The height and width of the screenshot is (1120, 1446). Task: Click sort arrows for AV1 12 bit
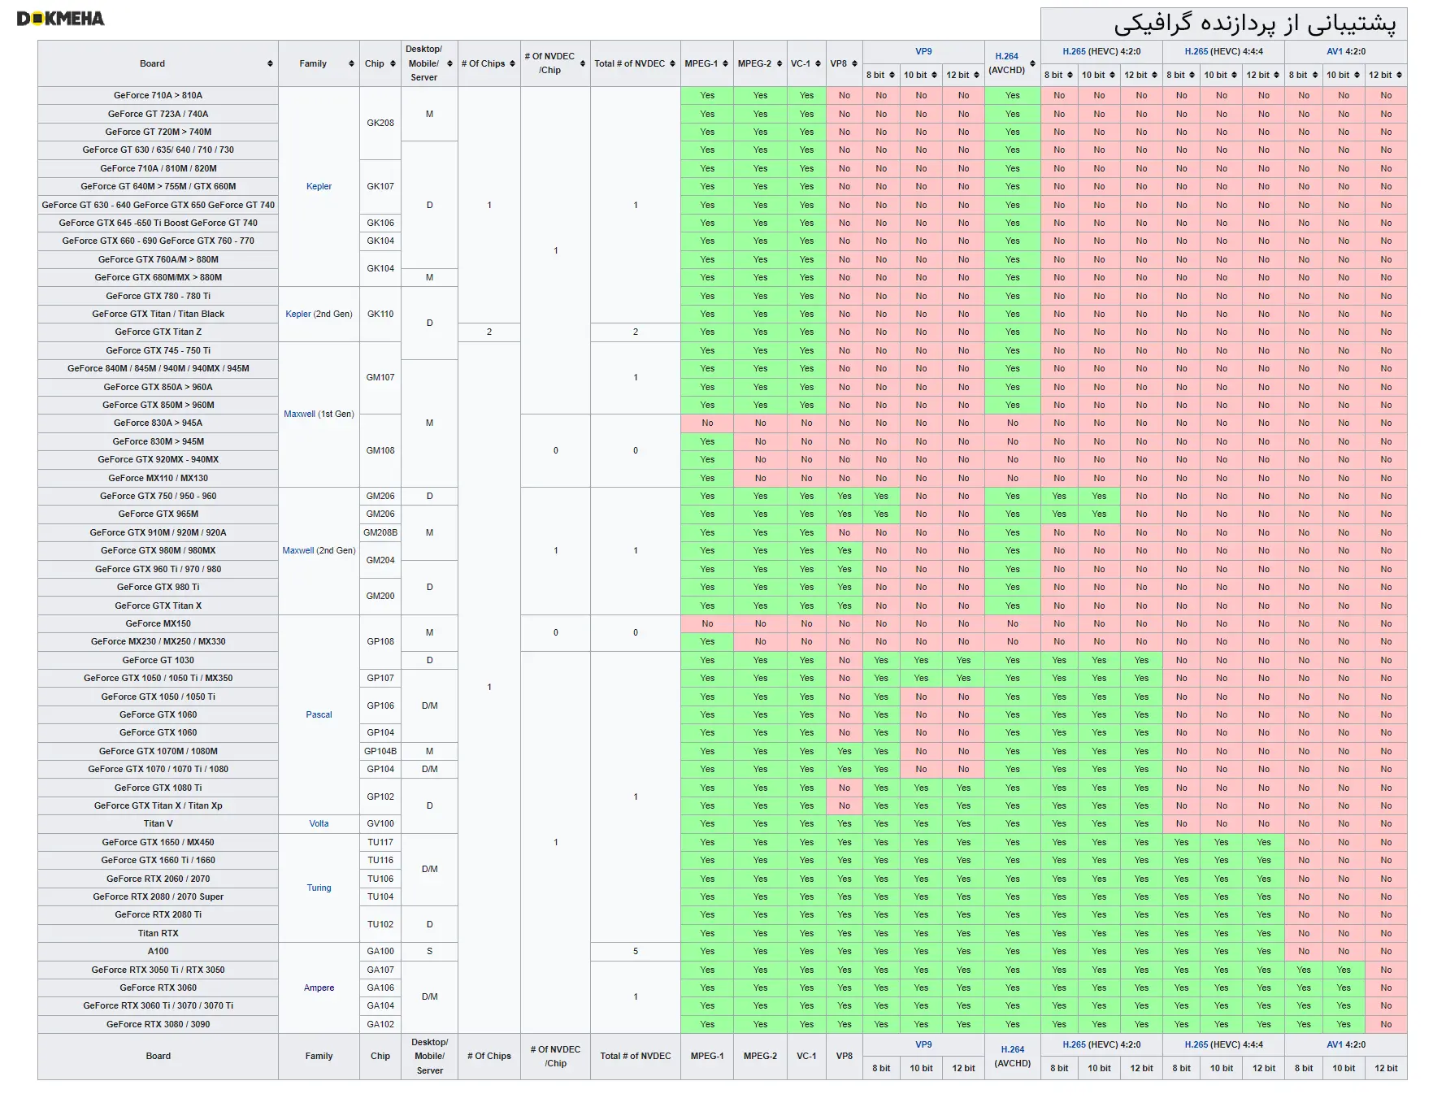tap(1399, 75)
